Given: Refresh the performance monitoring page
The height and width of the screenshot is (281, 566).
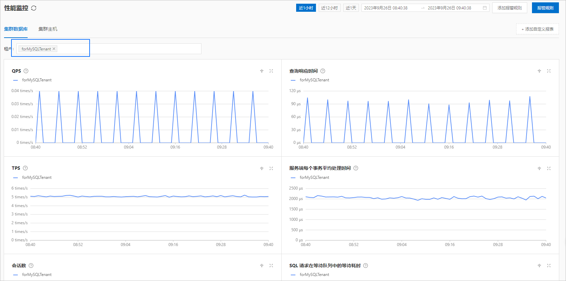Looking at the screenshot, I should 34,8.
